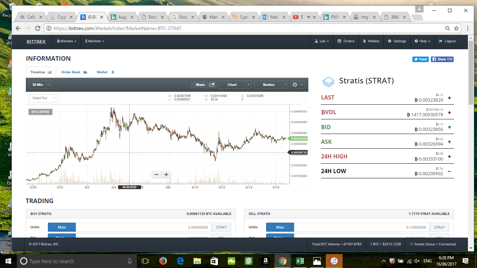Click the Bittrex logo in navbar
Screen dimensions: 477x268
coord(36,42)
